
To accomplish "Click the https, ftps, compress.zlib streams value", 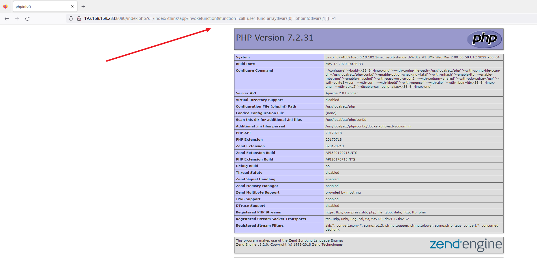I will [x=376, y=212].
